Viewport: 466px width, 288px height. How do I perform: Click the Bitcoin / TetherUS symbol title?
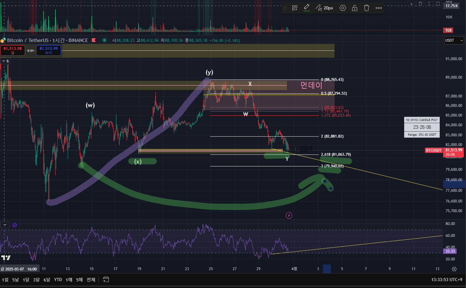click(47, 40)
